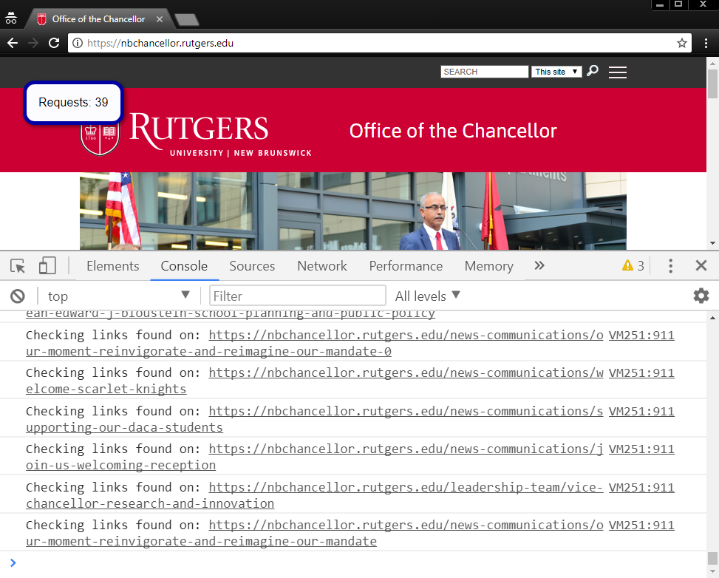Viewport: 719px width, 578px height.
Task: Select the Console tab
Action: coord(184,266)
